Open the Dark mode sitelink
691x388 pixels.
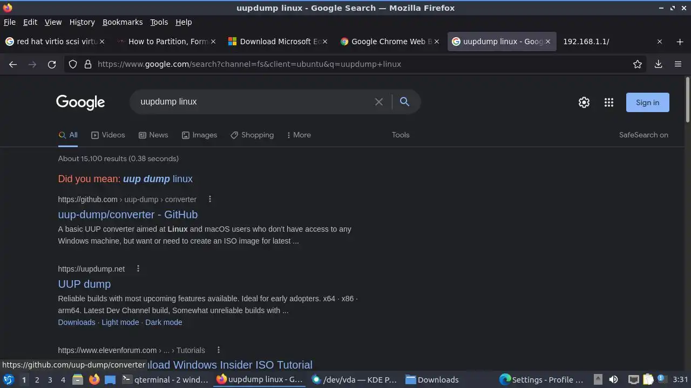tap(164, 322)
